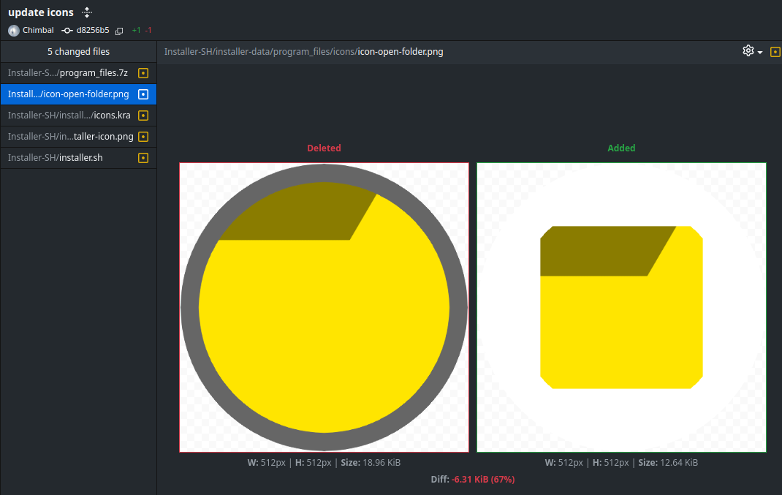Click the green 'Added' label
The width and height of the screenshot is (782, 495).
[x=621, y=148]
